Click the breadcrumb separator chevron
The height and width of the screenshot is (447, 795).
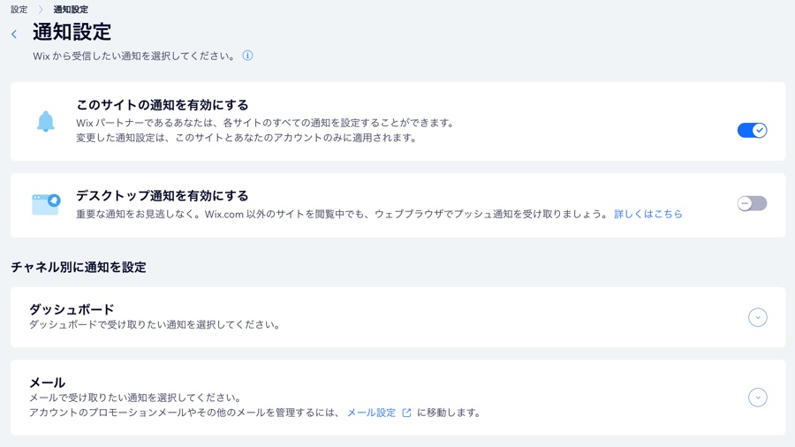[41, 10]
